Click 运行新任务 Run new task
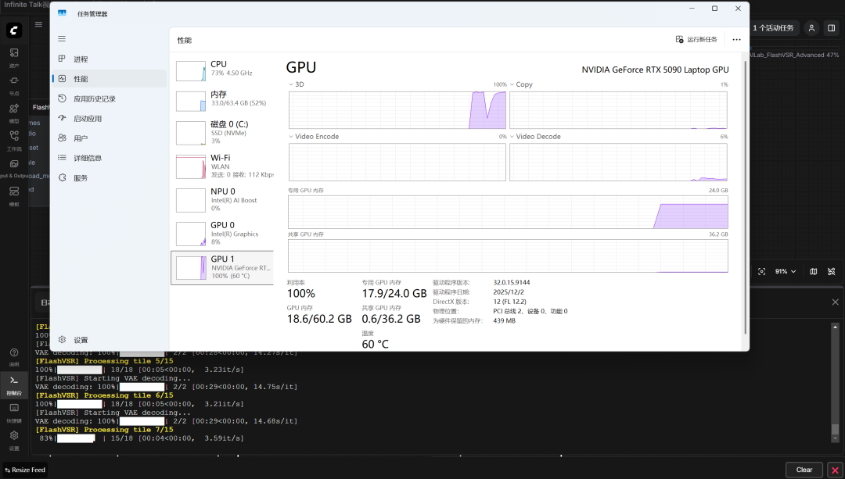This screenshot has width=845, height=479. click(696, 39)
